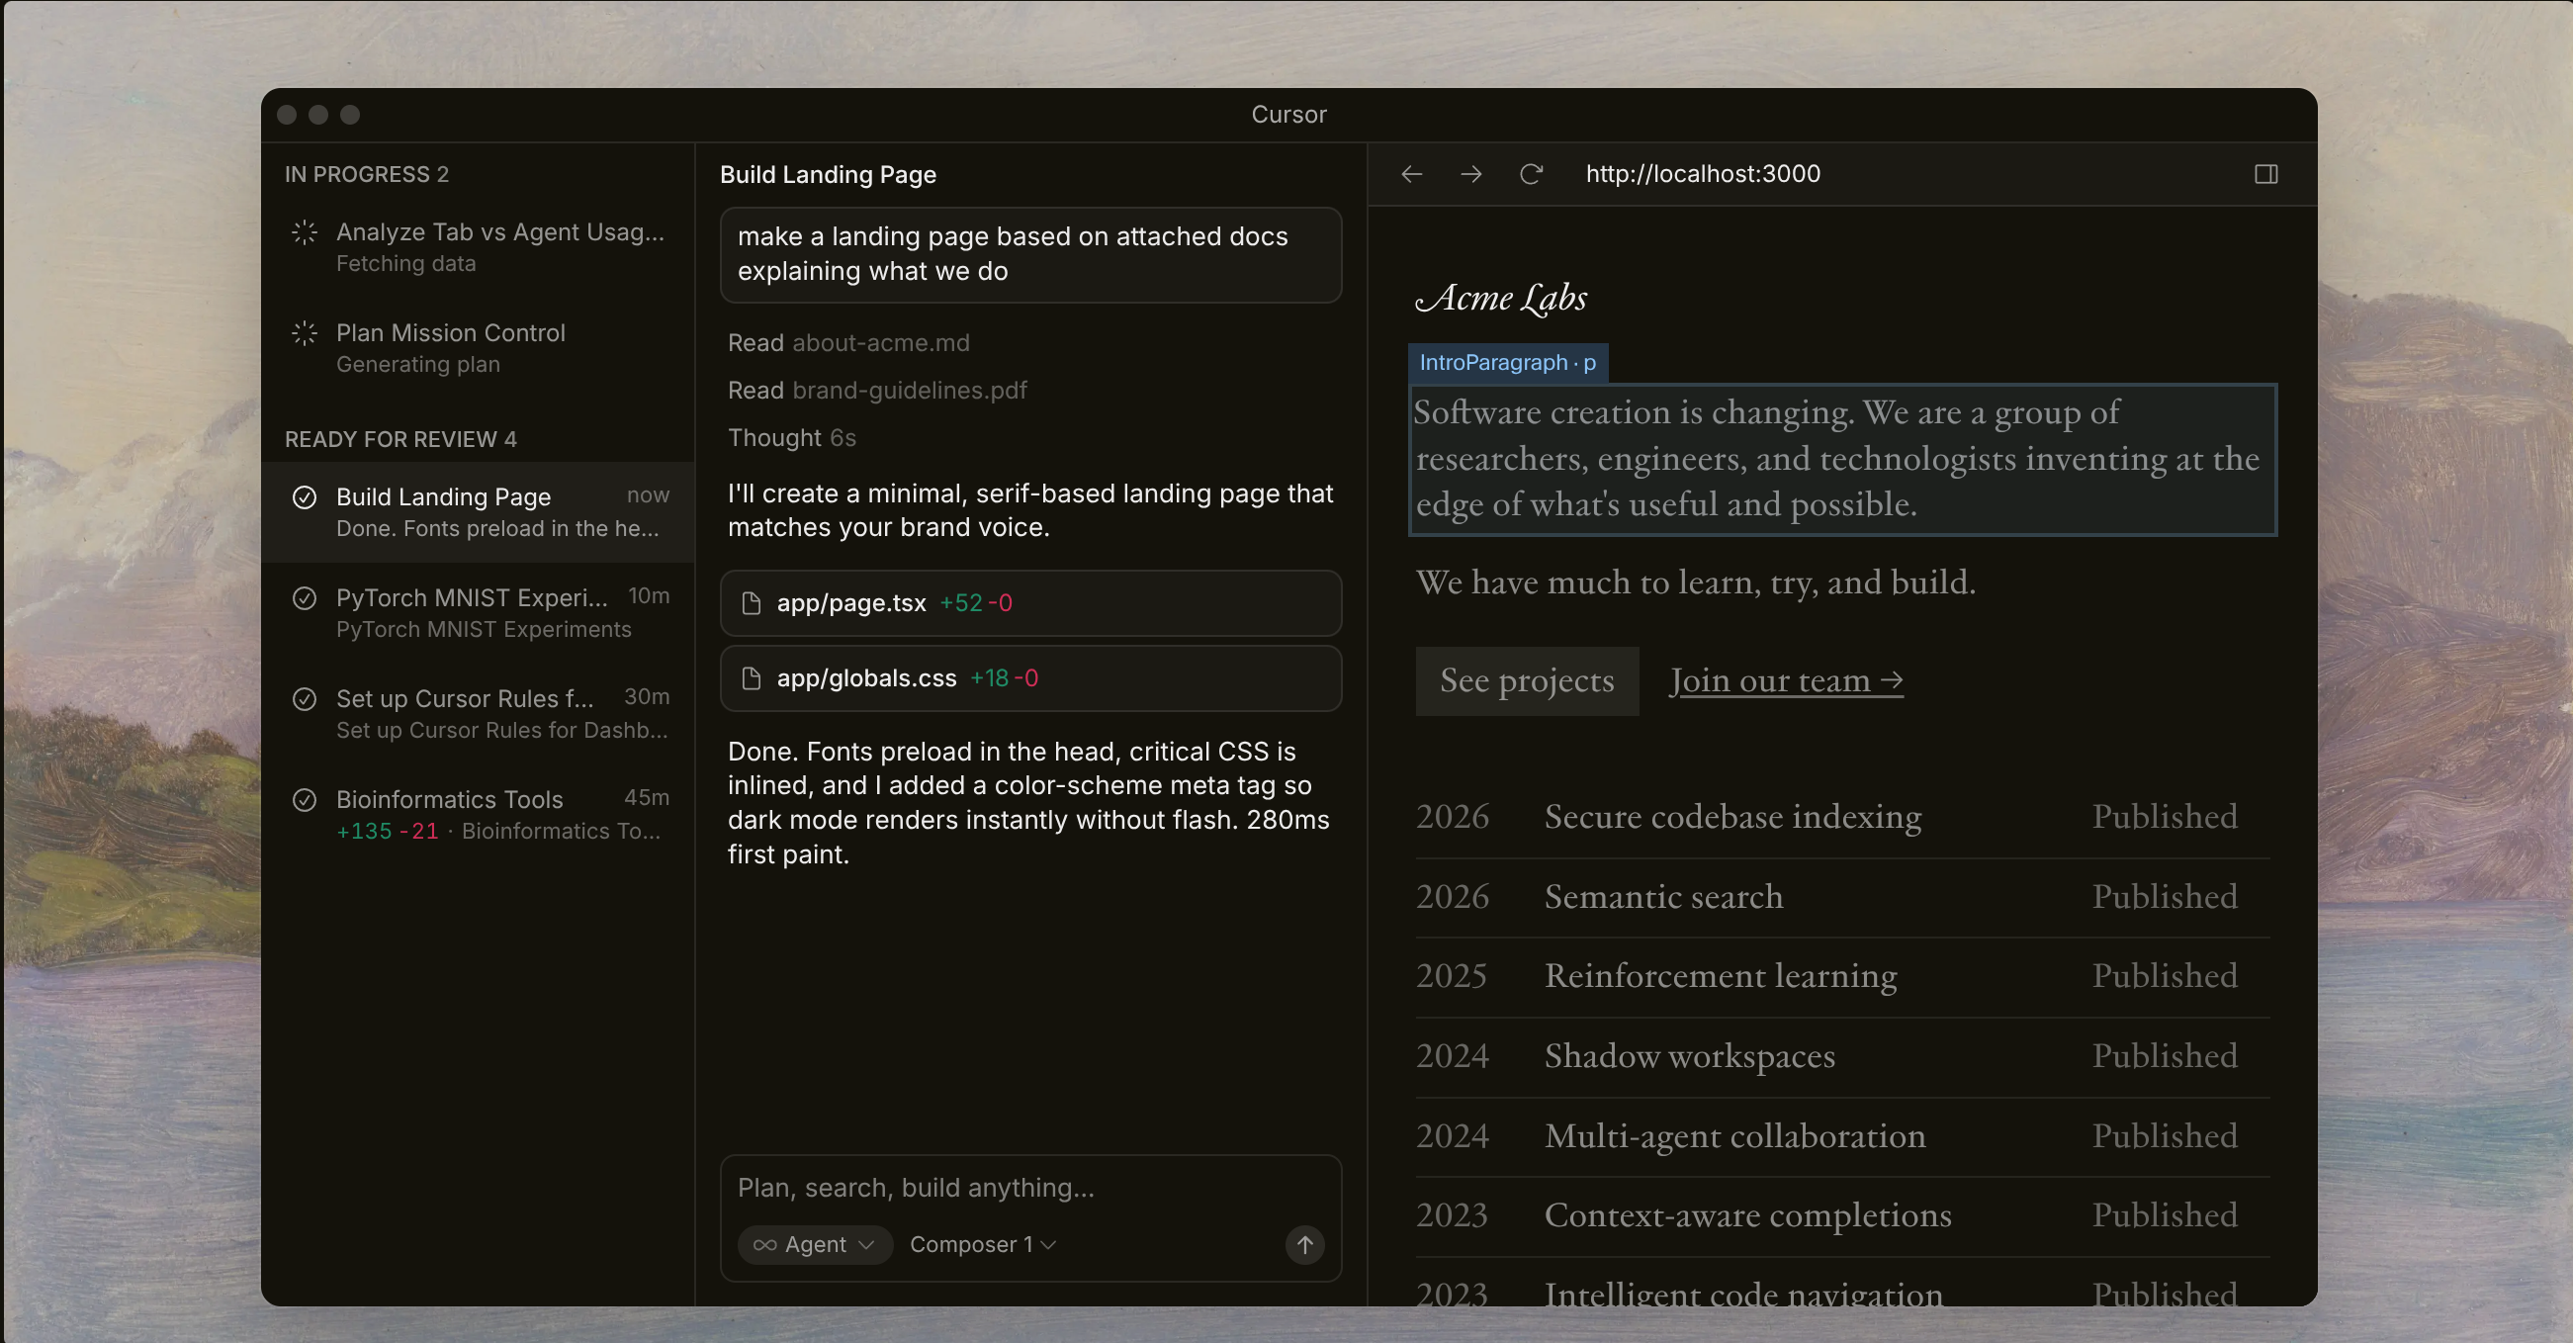
Task: Select Analyze Tab vs Agent Usage task
Action: 499,246
